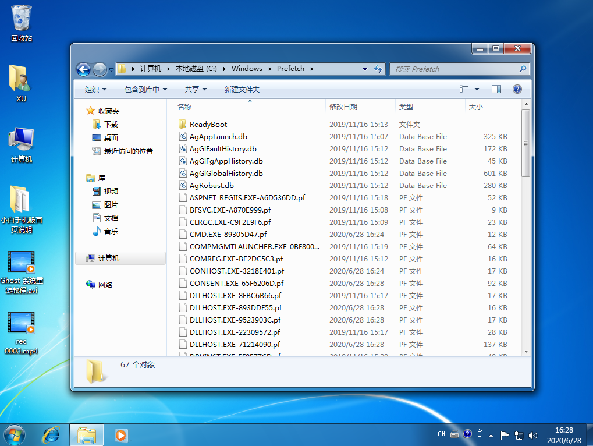The width and height of the screenshot is (593, 446).
Task: Click the 新建文件夹 button
Action: (242, 89)
